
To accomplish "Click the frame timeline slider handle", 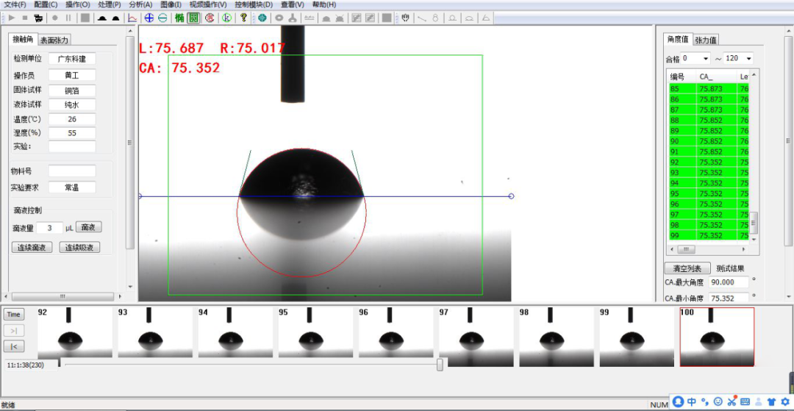I will coord(440,364).
